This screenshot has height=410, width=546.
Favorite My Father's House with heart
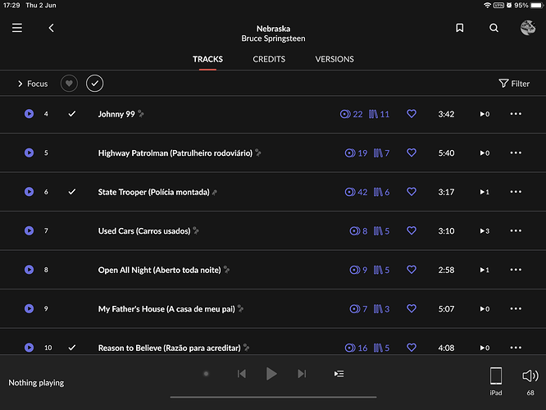pos(412,309)
